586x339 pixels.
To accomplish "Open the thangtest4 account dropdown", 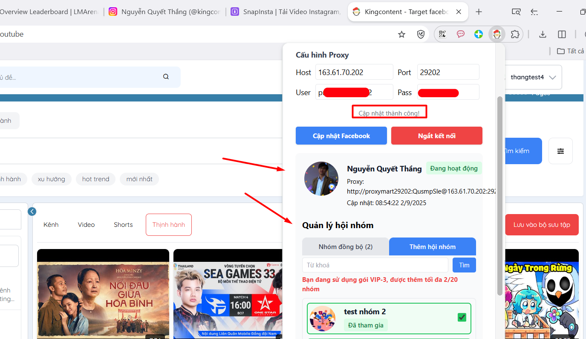I will pos(533,77).
